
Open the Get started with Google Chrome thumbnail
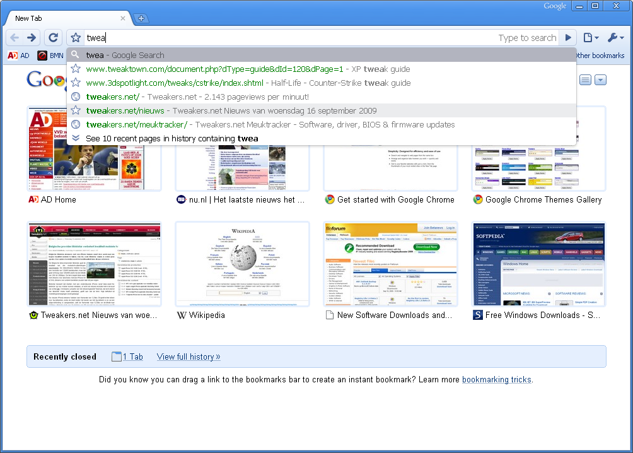tap(390, 168)
